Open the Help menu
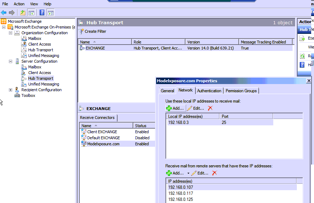Screen dimensions: 314x203 click(48, 4)
